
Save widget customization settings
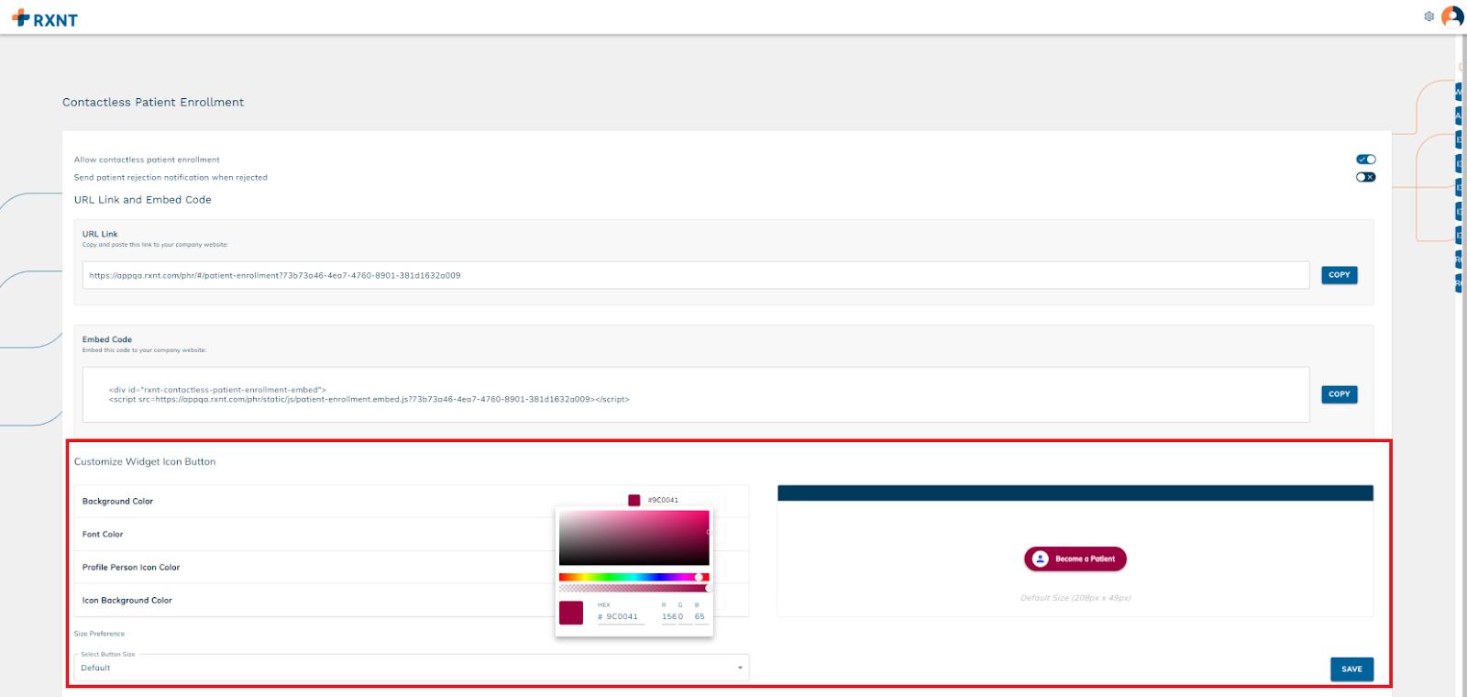tap(1351, 669)
